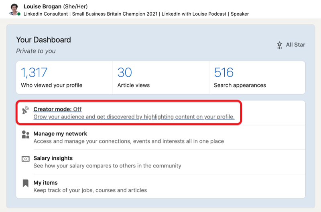Click the Creator mode broadcast icon
The image size is (321, 212).
pyautogui.click(x=26, y=110)
